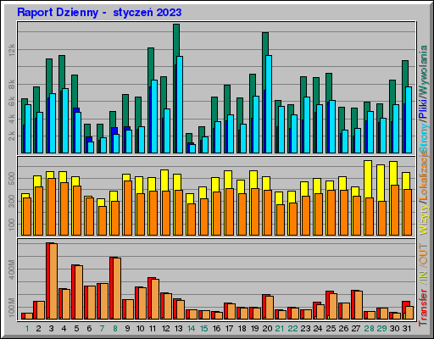
Task: Click yellow Wizyty bar for day 28
Action: coord(368,179)
